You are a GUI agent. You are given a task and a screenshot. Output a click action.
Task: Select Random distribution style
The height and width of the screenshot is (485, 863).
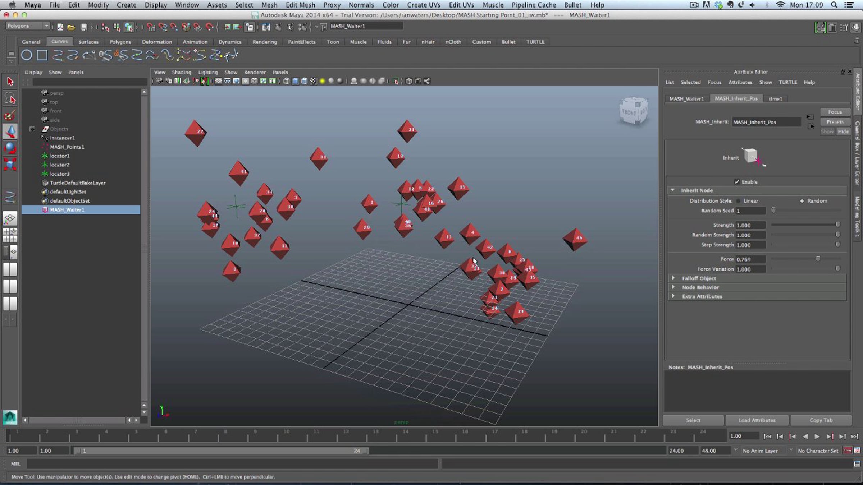(802, 201)
